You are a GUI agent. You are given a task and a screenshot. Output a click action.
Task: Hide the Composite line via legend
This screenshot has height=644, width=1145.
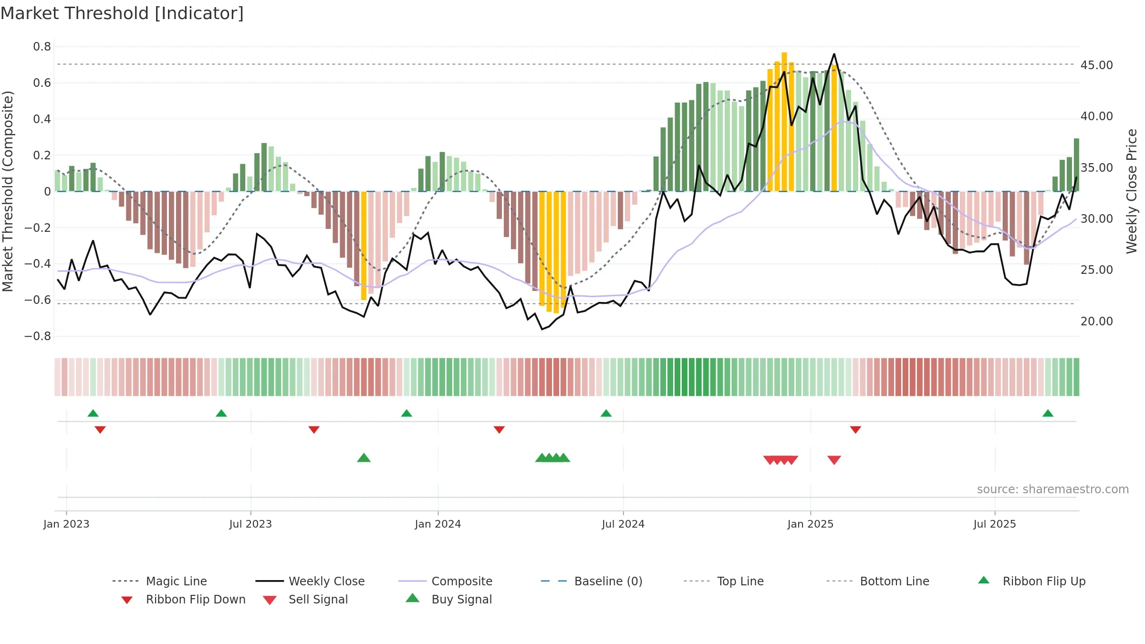445,581
